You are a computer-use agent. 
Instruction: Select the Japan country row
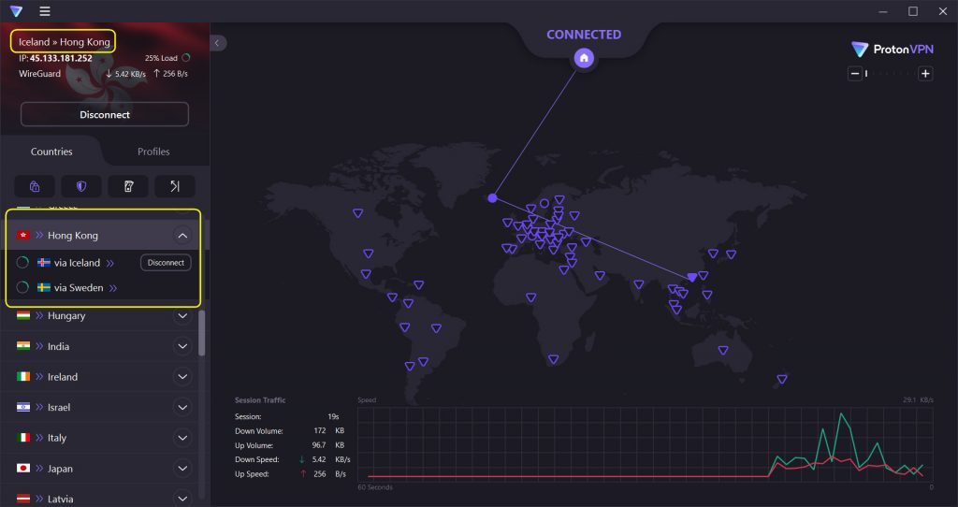(x=99, y=469)
